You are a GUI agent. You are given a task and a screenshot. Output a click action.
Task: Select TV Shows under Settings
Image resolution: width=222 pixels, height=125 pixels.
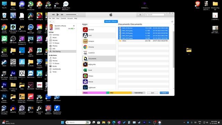pos(56,43)
